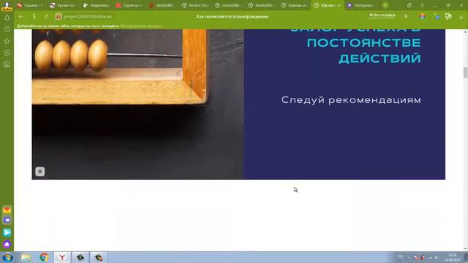
Task: Launch Alice assistant purple icon
Action: (x=7, y=244)
